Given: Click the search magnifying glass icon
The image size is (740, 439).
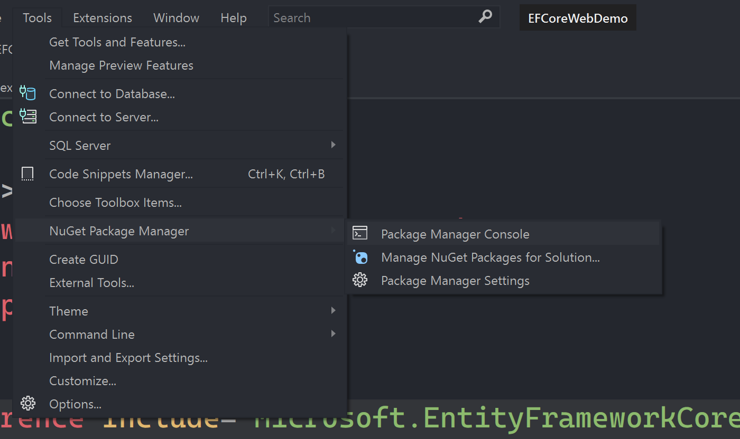Looking at the screenshot, I should tap(485, 17).
